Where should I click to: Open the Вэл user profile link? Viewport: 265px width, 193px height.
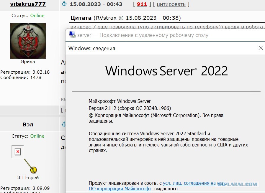pyautogui.click(x=28, y=125)
